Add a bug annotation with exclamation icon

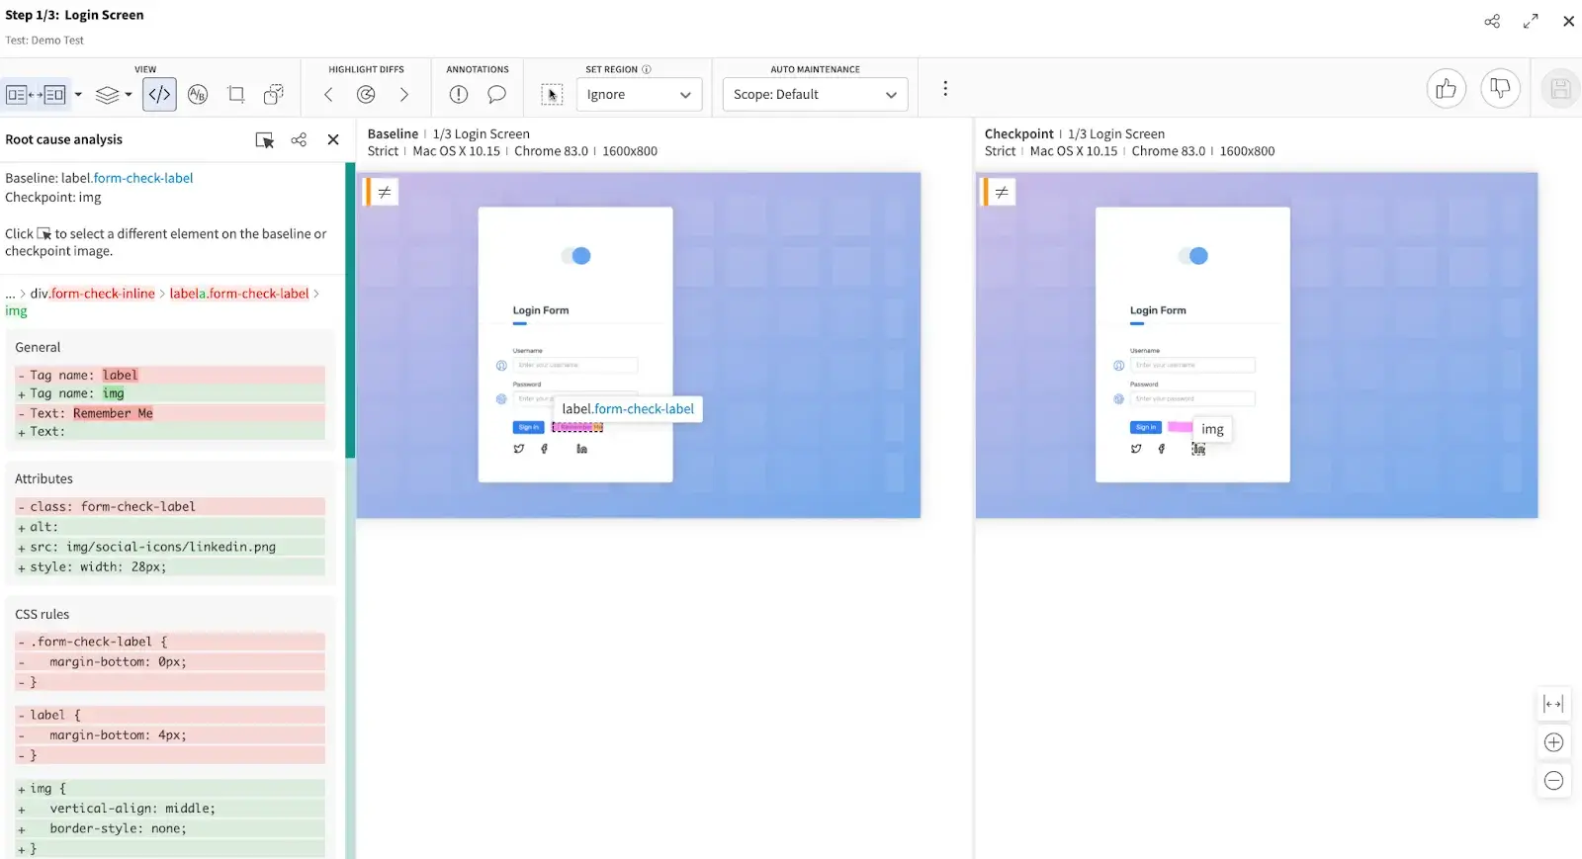pos(458,95)
